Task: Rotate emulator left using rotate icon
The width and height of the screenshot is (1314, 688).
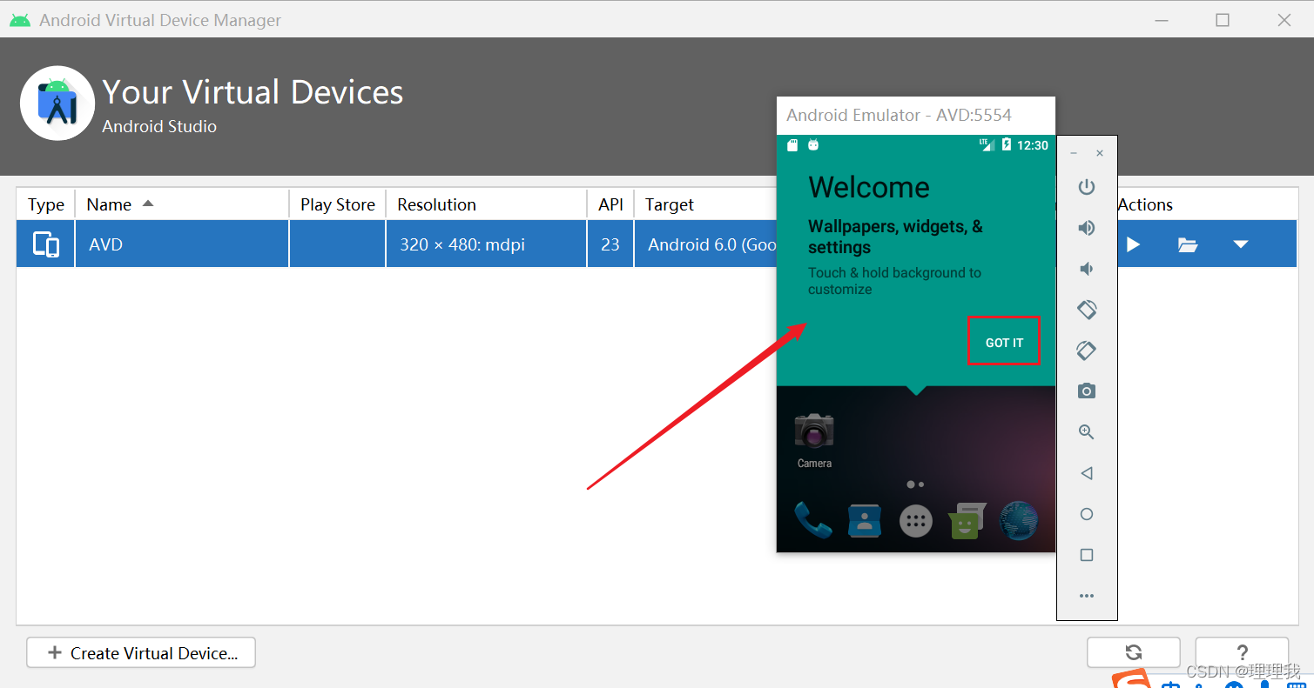Action: coord(1086,310)
